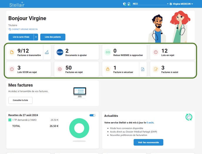Viewport: 202px width, 154px height.
Task: Open the shield status icon in header
Action: tap(124, 4)
